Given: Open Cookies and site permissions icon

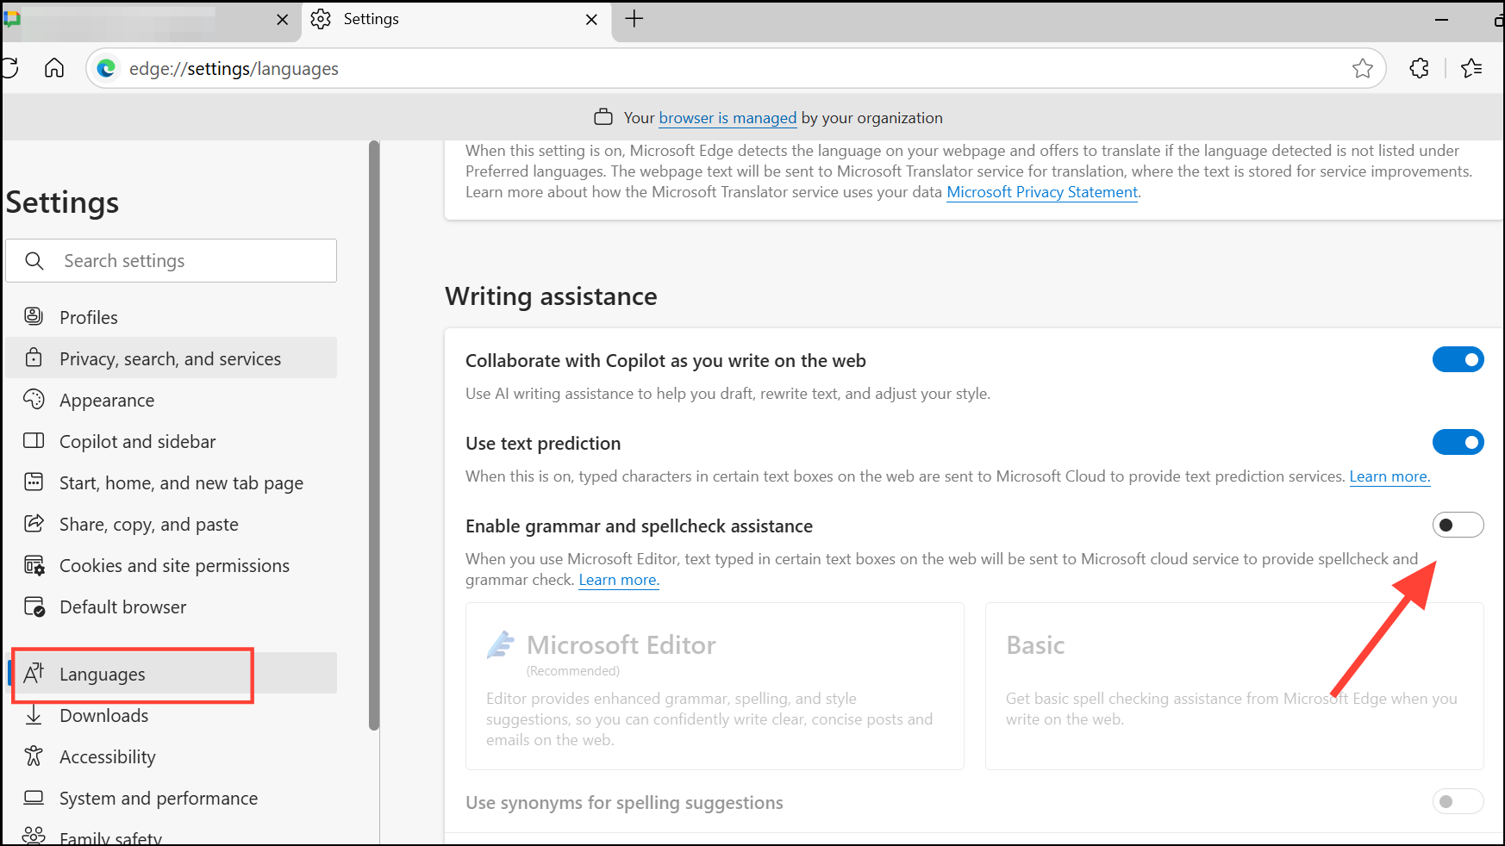Looking at the screenshot, I should [33, 564].
